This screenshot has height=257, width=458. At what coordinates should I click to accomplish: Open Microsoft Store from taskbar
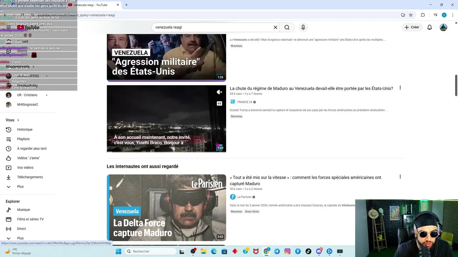point(224,251)
